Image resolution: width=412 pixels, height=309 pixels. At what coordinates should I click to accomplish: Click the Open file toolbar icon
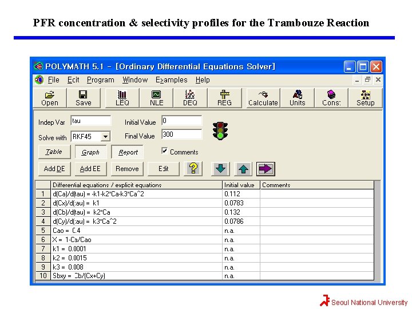click(50, 98)
